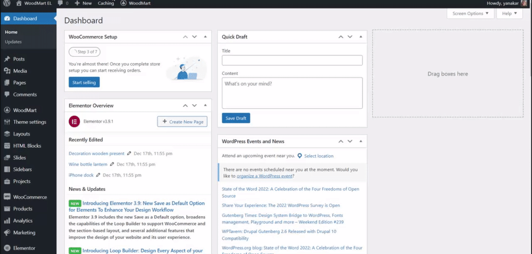Click the HTML Blocks icon in sidebar
The image size is (532, 254).
pos(7,146)
